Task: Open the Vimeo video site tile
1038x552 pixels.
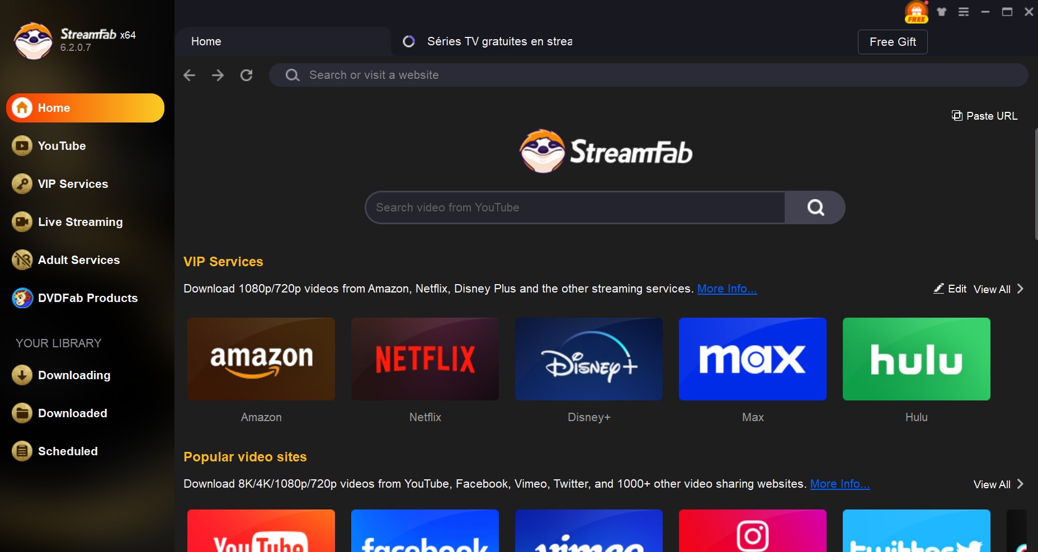Action: point(589,531)
